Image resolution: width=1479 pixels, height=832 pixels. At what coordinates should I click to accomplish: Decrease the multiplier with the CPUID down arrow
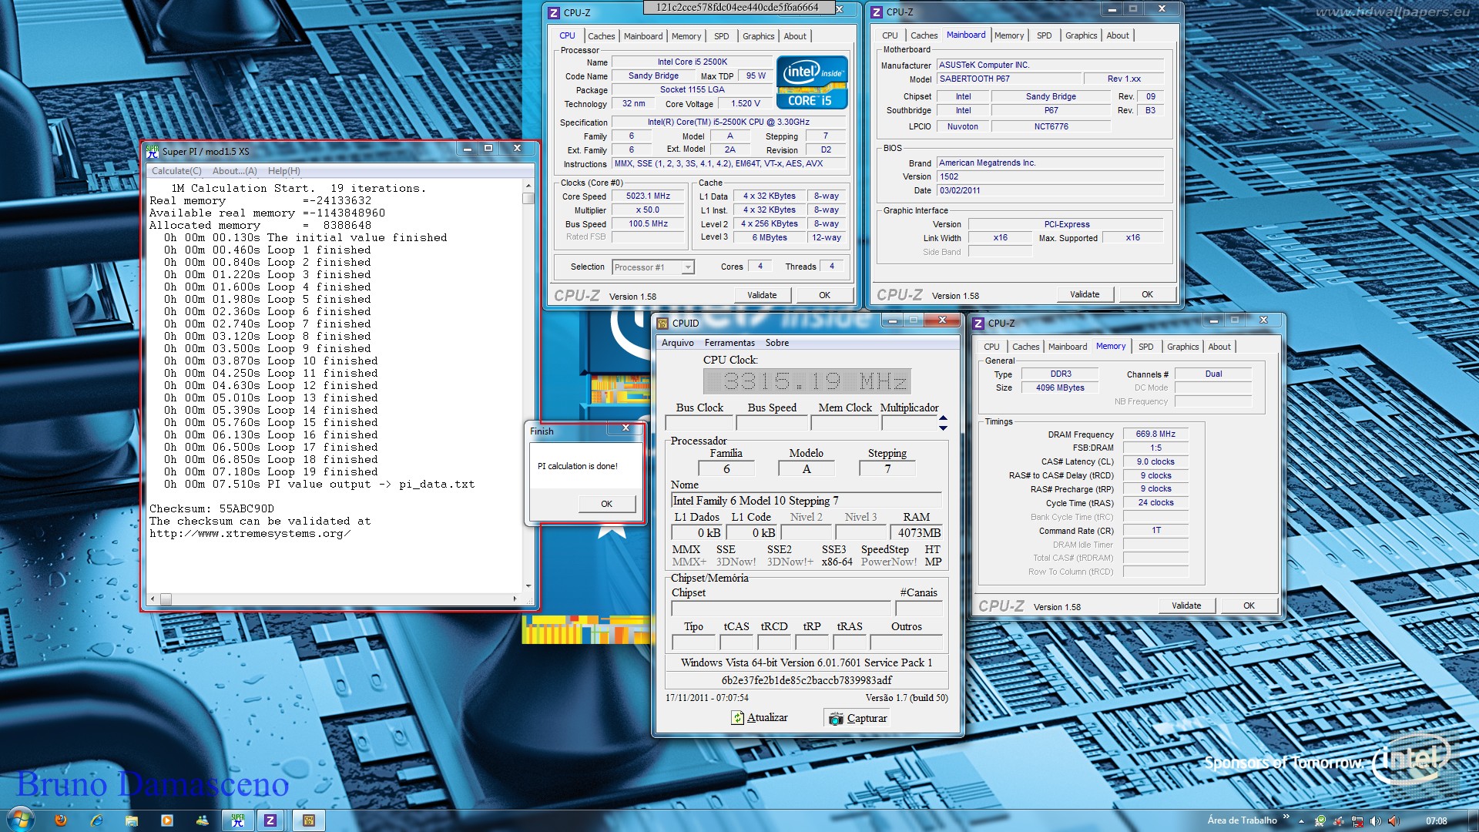(x=943, y=427)
